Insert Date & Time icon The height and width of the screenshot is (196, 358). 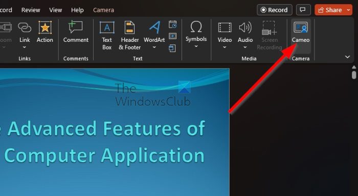coord(173,24)
